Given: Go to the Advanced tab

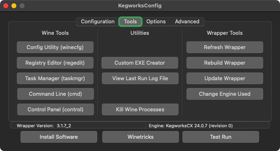Looking at the screenshot, I should click(187, 22).
